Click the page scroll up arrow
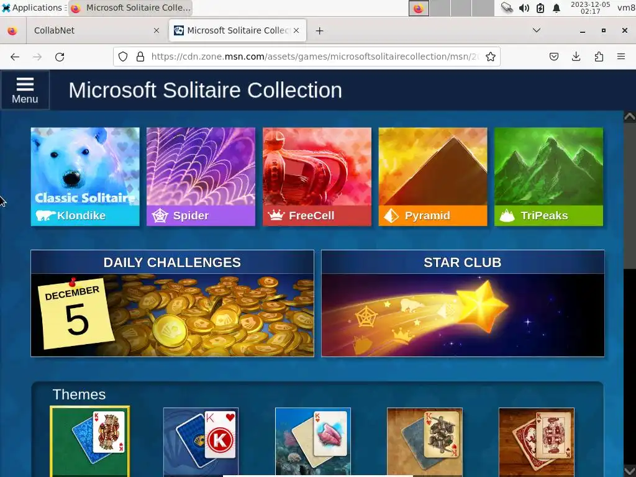The width and height of the screenshot is (636, 477). pyautogui.click(x=630, y=117)
